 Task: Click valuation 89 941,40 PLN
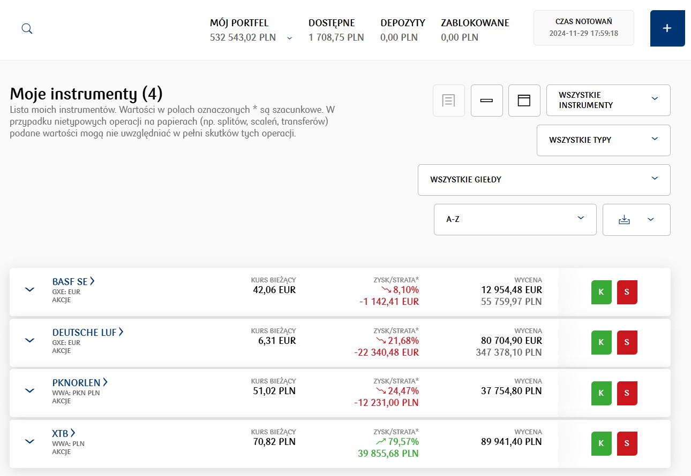click(512, 442)
